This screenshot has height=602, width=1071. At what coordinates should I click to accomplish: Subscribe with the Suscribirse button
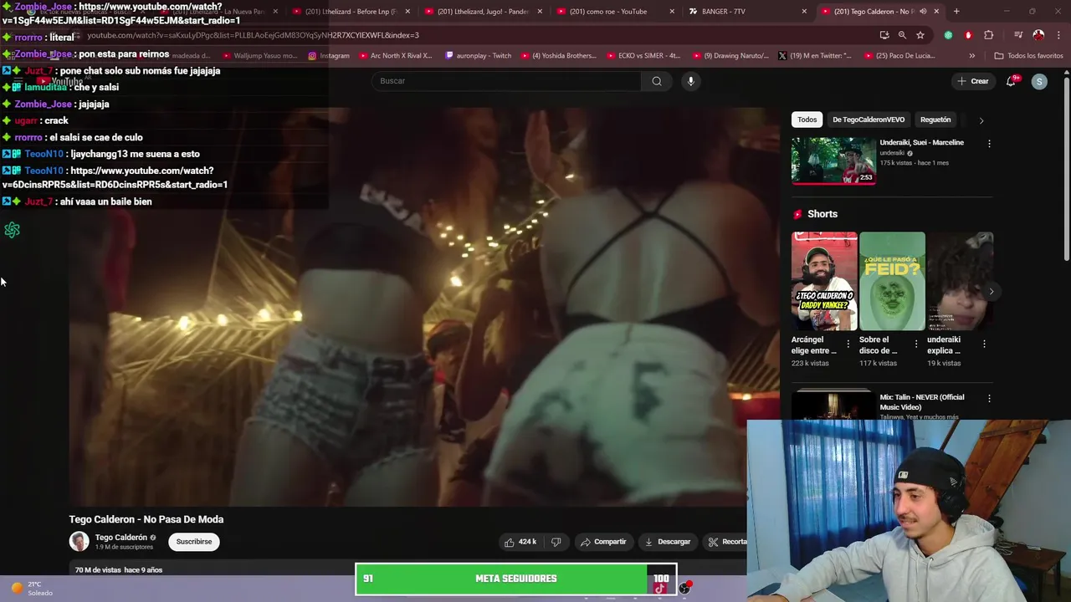(194, 542)
